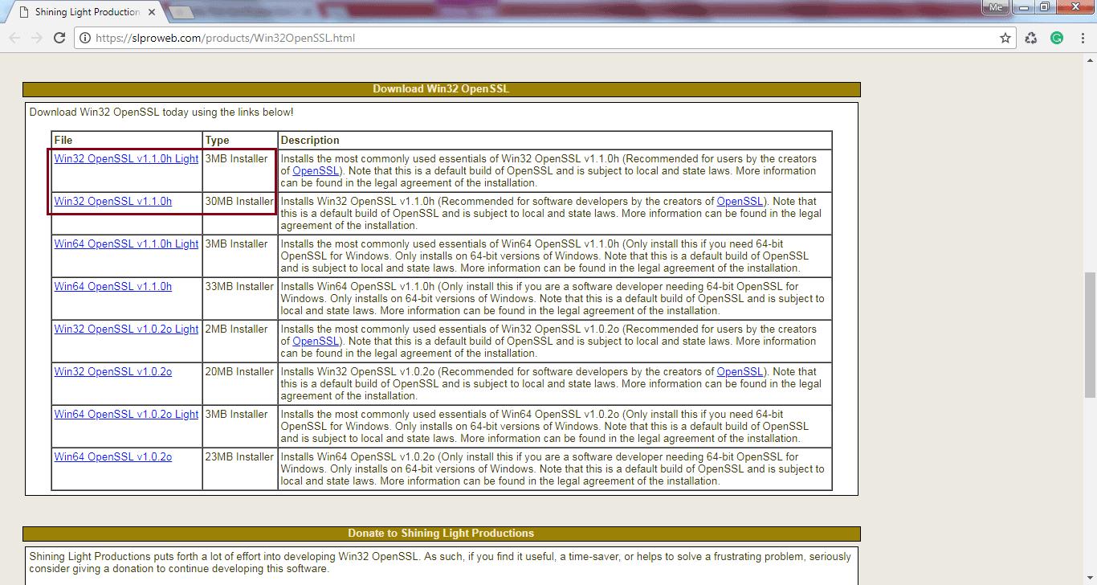Click the forward navigation arrow
This screenshot has width=1097, height=585.
coord(37,37)
